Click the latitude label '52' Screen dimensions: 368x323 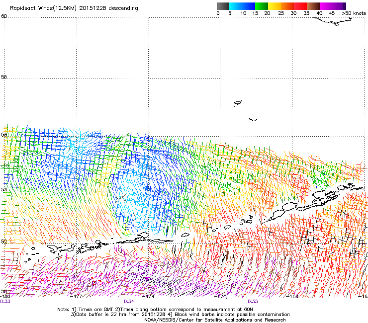tap(4, 242)
